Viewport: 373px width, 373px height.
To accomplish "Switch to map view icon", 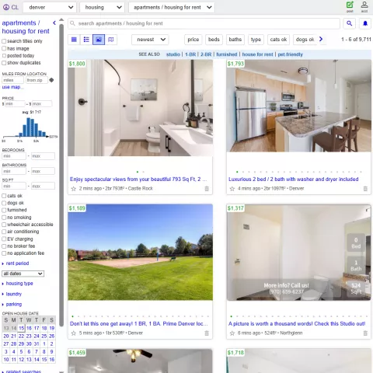I will pyautogui.click(x=111, y=40).
